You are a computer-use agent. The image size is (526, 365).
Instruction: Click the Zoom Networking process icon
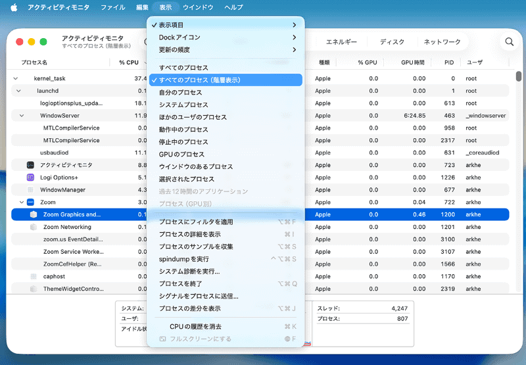click(34, 227)
